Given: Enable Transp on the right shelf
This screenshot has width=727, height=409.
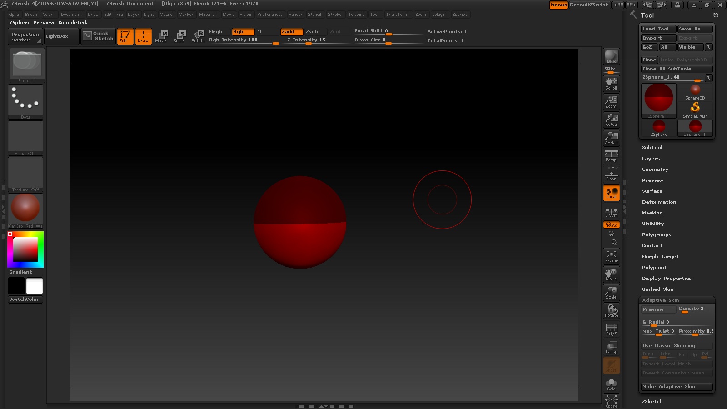Looking at the screenshot, I should click(611, 348).
